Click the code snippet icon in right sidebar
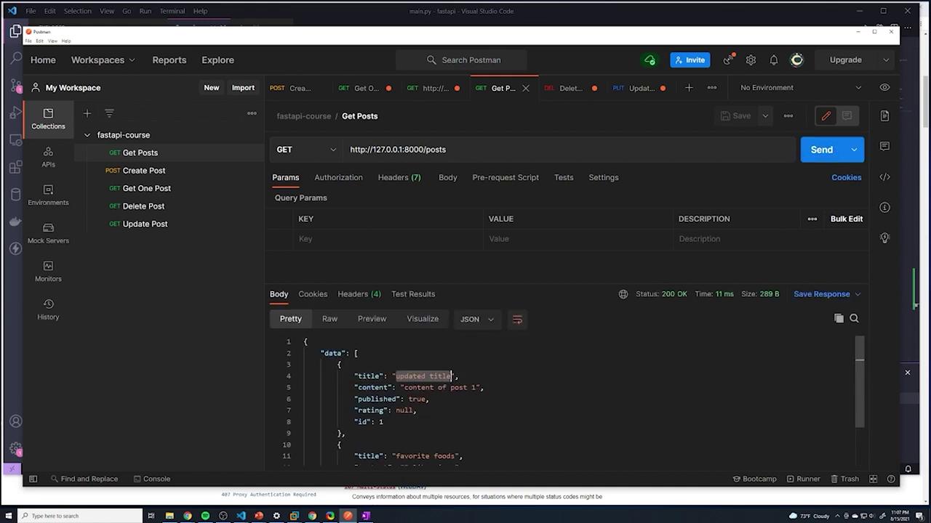Viewport: 931px width, 523px height. coord(884,177)
